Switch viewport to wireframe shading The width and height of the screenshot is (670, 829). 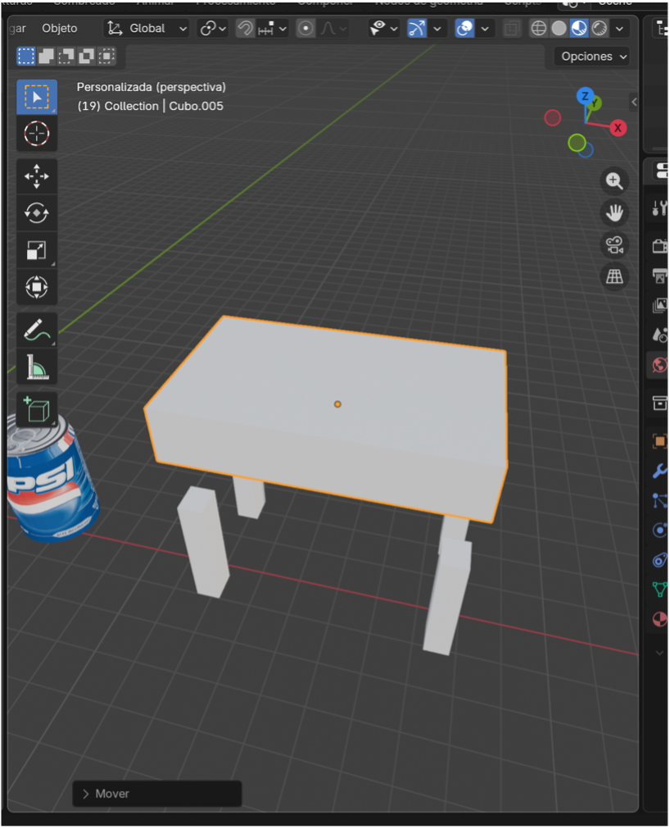pos(538,27)
